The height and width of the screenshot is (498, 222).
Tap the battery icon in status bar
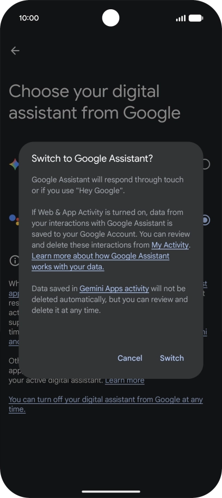point(196,18)
